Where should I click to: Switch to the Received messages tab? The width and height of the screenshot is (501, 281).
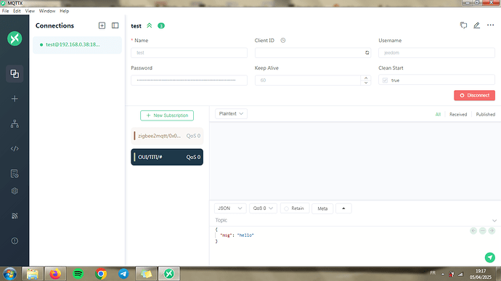click(x=458, y=115)
